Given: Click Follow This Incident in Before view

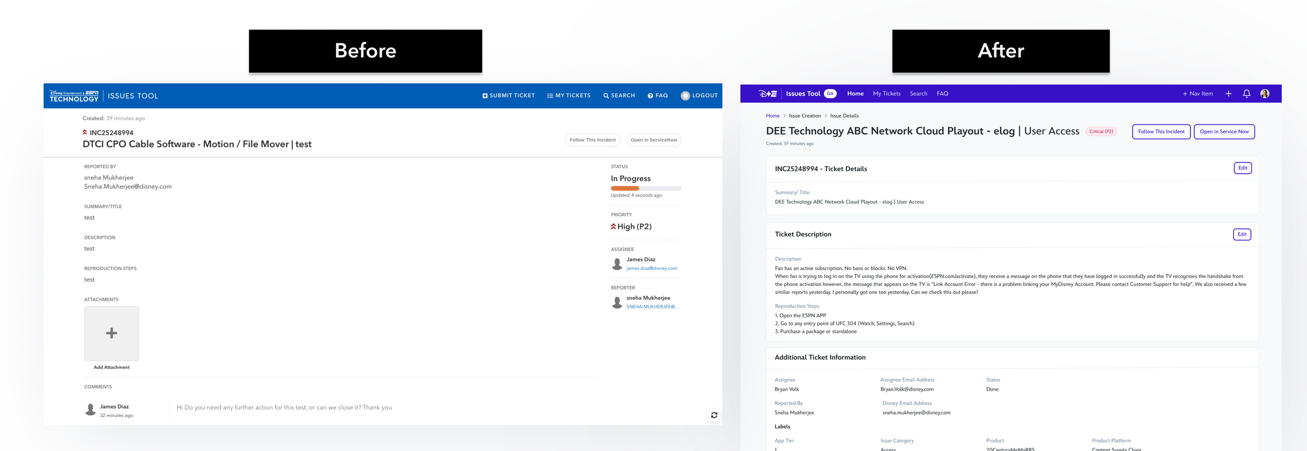Looking at the screenshot, I should pos(592,140).
